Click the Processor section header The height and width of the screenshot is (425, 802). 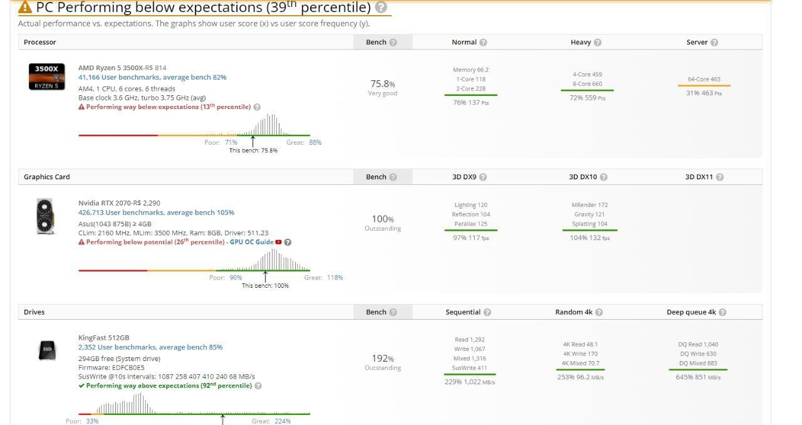click(40, 43)
